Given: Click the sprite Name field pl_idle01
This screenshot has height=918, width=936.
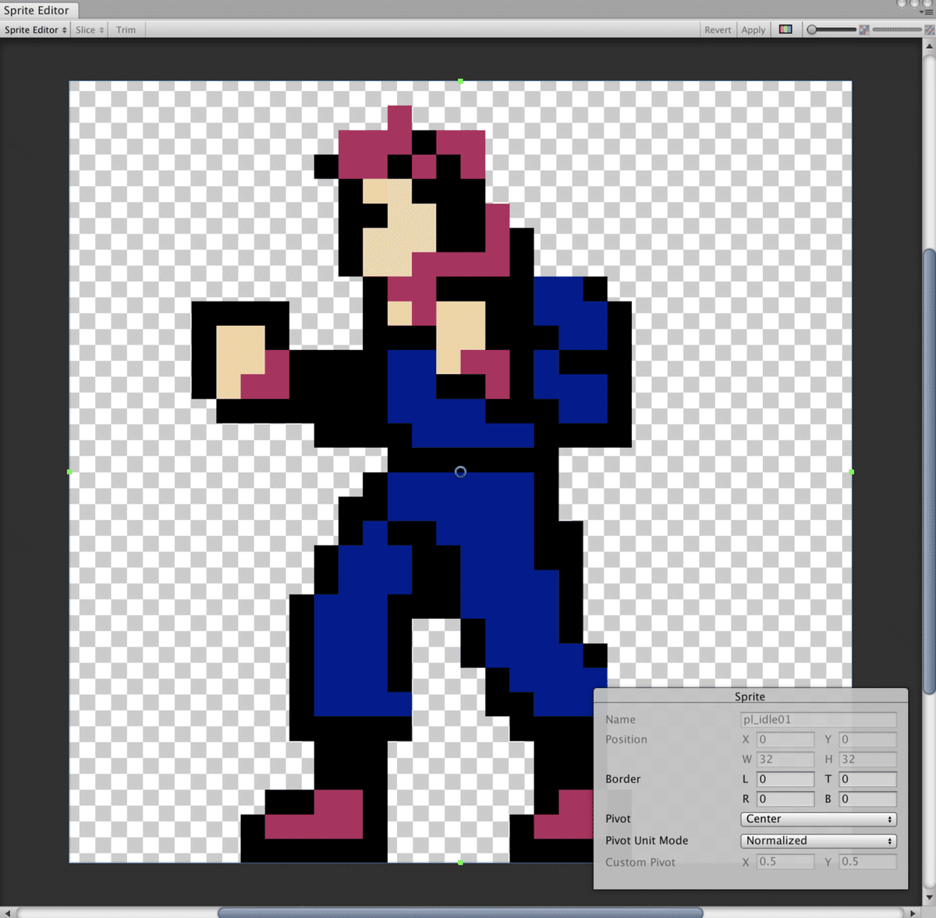Looking at the screenshot, I should [x=818, y=719].
